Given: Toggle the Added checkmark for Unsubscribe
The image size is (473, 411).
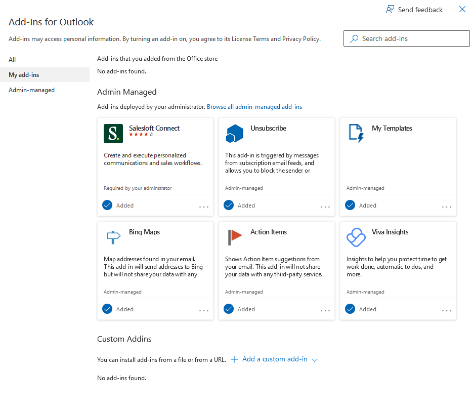Looking at the screenshot, I should 229,205.
